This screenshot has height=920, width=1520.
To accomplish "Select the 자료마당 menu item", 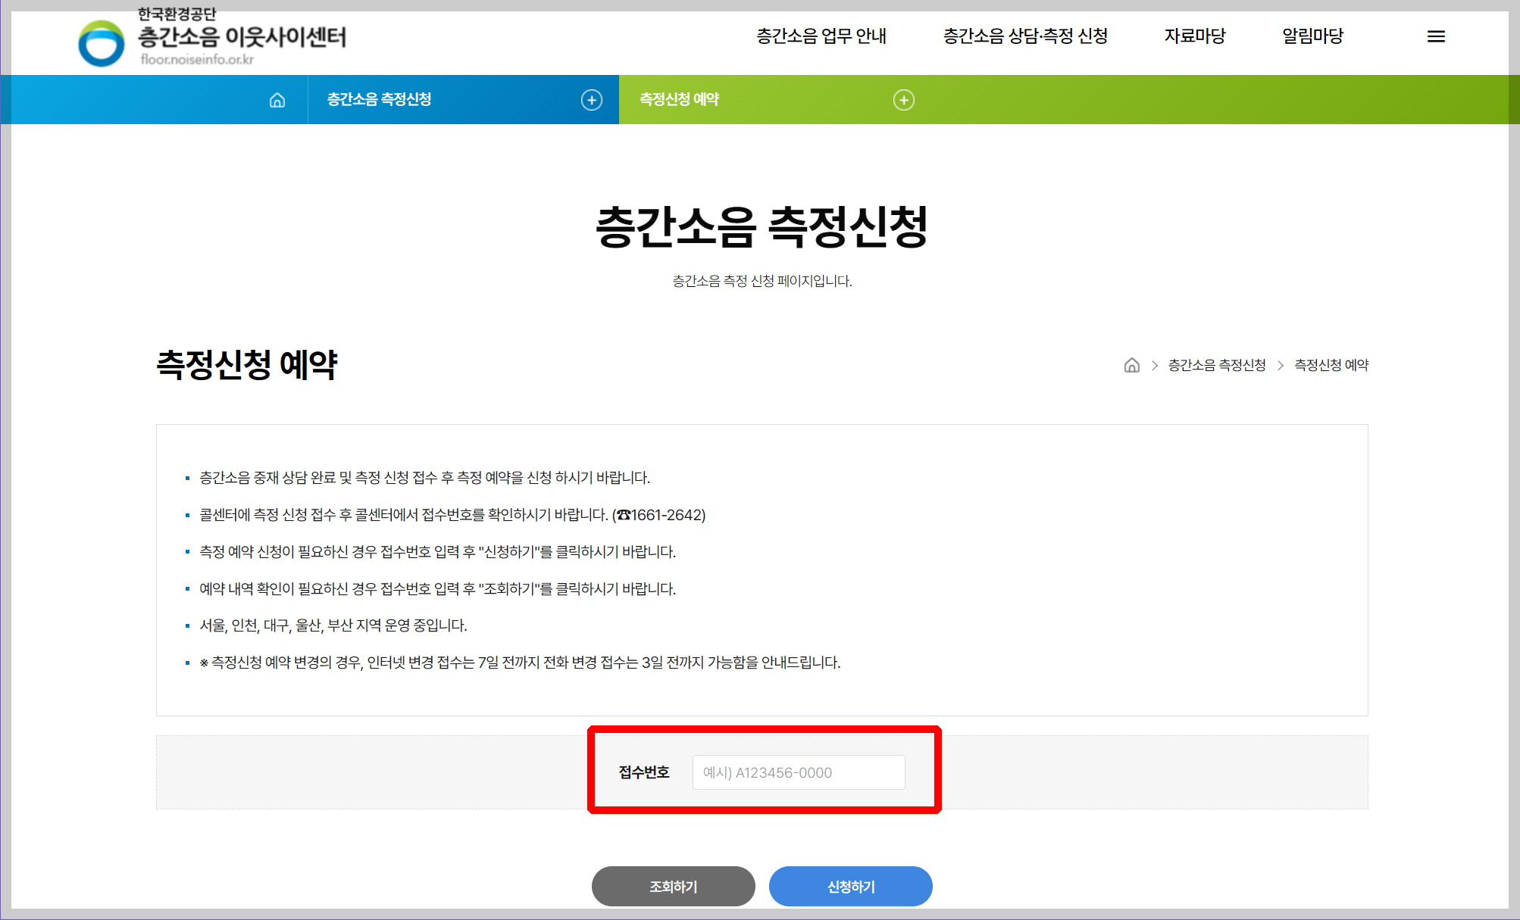I will coord(1194,36).
